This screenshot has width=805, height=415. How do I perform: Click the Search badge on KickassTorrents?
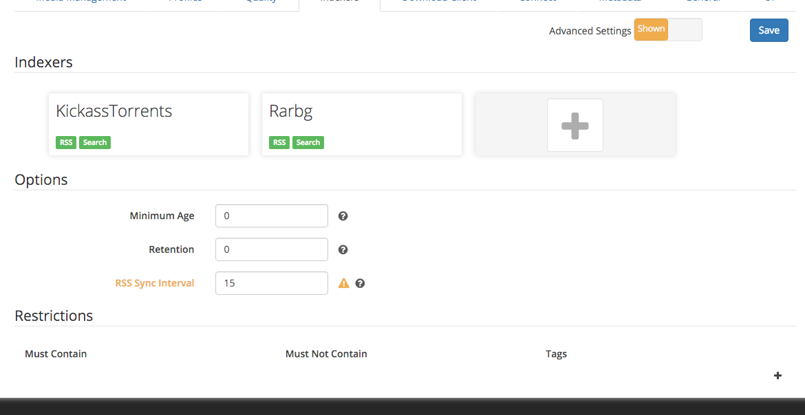point(95,142)
